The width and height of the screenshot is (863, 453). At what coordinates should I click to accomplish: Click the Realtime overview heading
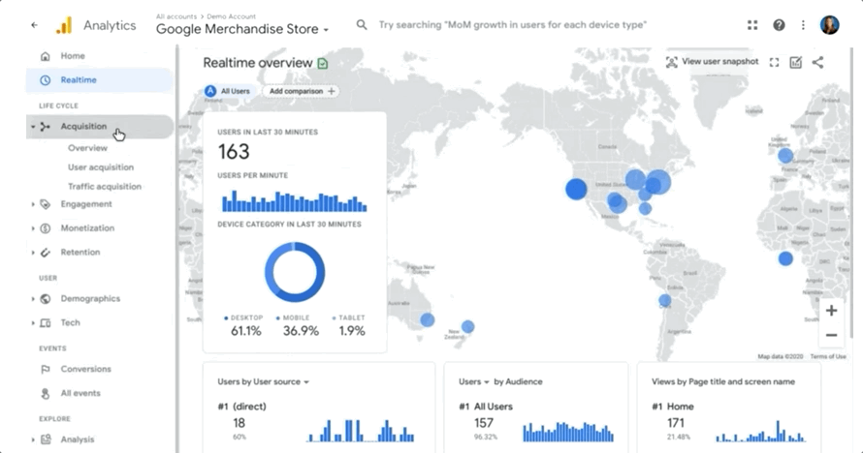tap(258, 63)
